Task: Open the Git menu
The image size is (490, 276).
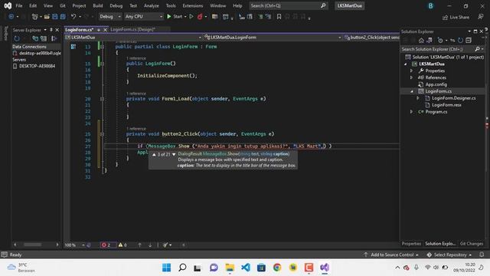Action: coord(63,5)
